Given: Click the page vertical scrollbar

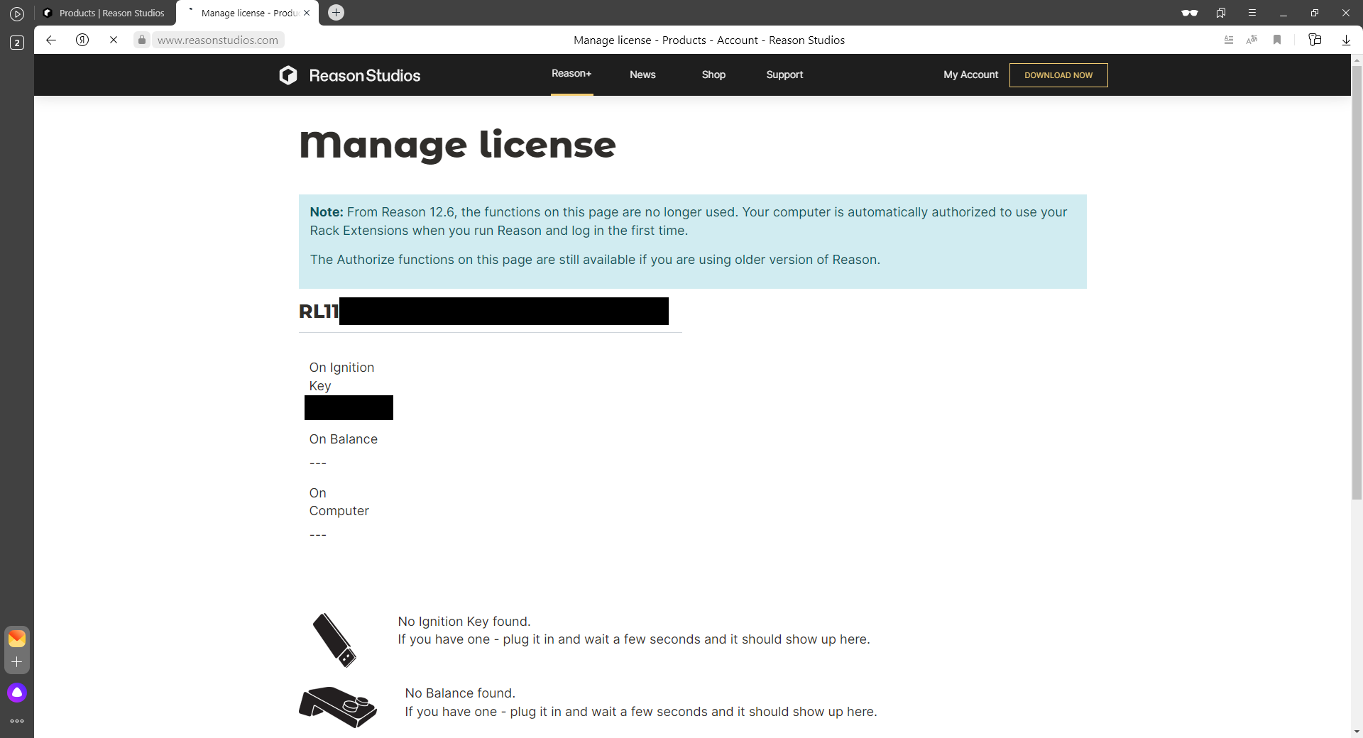Looking at the screenshot, I should click(x=1357, y=284).
